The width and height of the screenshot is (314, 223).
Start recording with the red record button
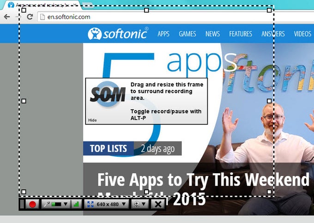point(32,204)
